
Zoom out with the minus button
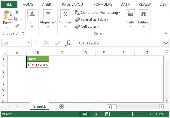pyautogui.click(x=116, y=114)
